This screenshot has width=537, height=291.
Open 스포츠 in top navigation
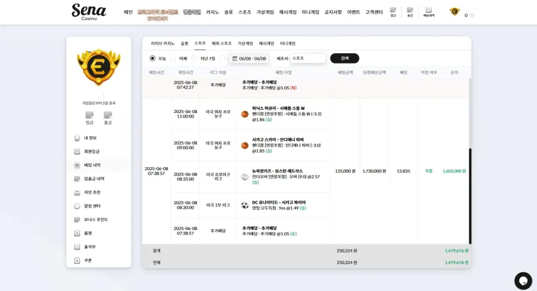pyautogui.click(x=244, y=12)
